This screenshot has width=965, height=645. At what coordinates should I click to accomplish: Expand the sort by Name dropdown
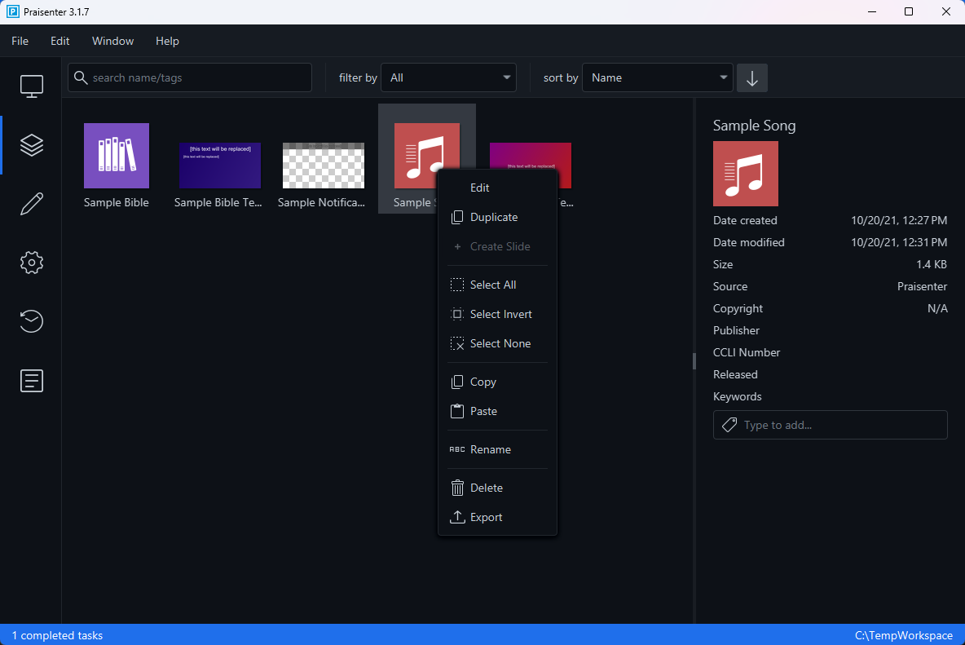coord(657,78)
